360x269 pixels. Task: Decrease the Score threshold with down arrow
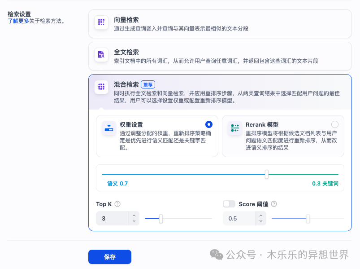[261, 221]
